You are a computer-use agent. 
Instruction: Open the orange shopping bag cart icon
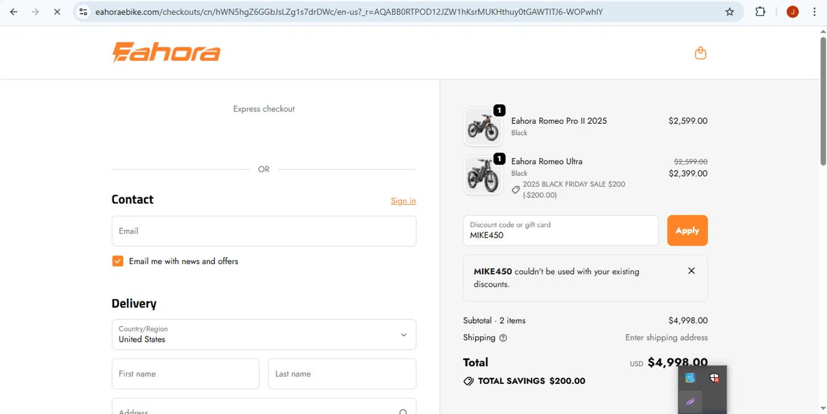701,53
